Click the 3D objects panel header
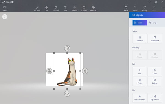The width and height of the screenshot is (165, 104). tap(147, 15)
